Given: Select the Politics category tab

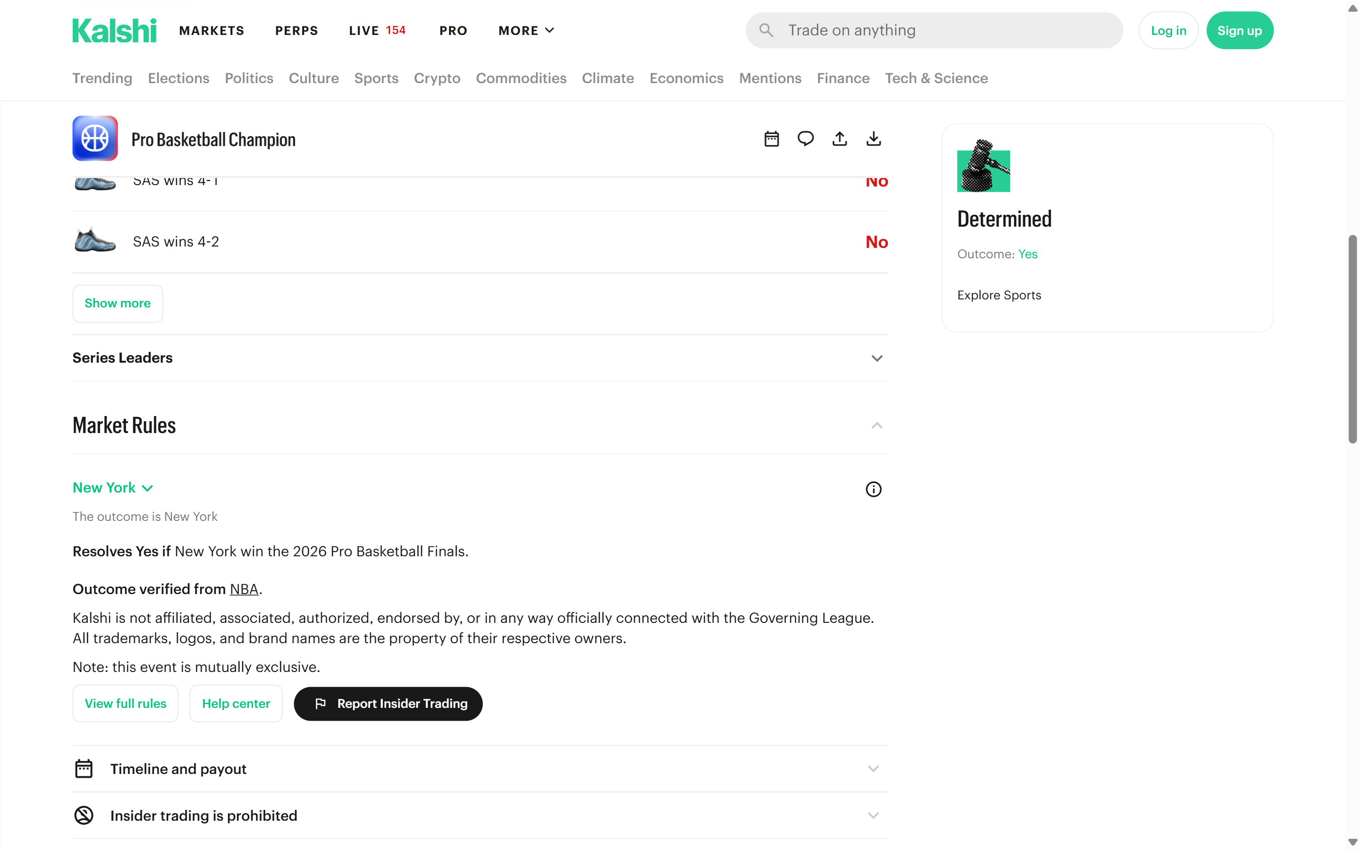Looking at the screenshot, I should coord(249,78).
